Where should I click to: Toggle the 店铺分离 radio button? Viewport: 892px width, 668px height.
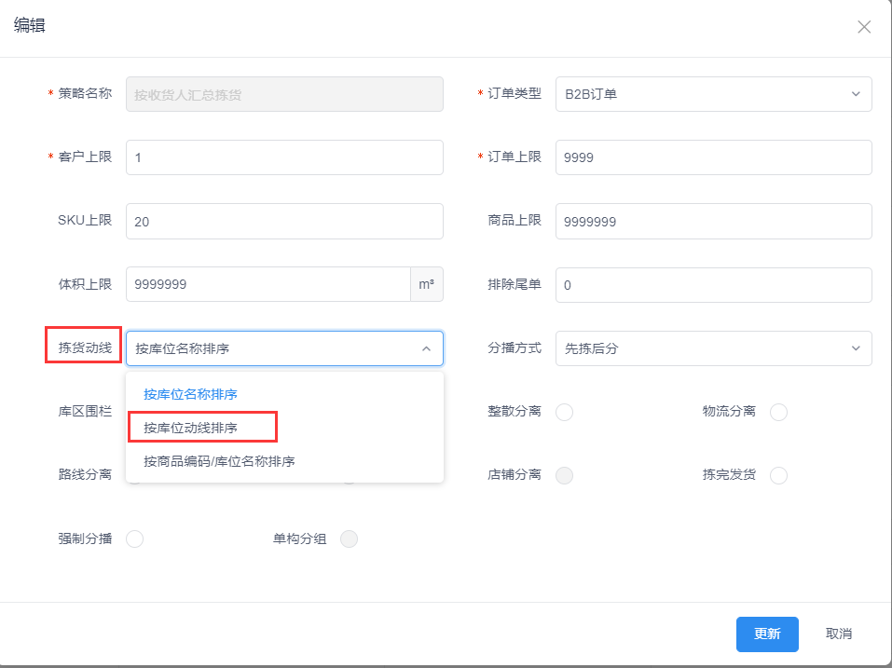point(564,475)
